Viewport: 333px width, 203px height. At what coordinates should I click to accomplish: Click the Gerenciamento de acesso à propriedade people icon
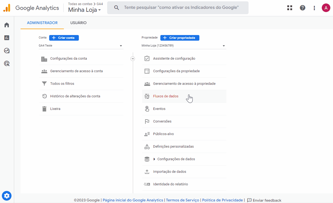147,84
